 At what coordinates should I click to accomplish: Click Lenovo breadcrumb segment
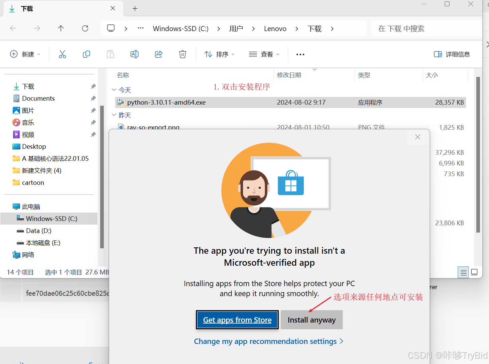[x=275, y=29]
